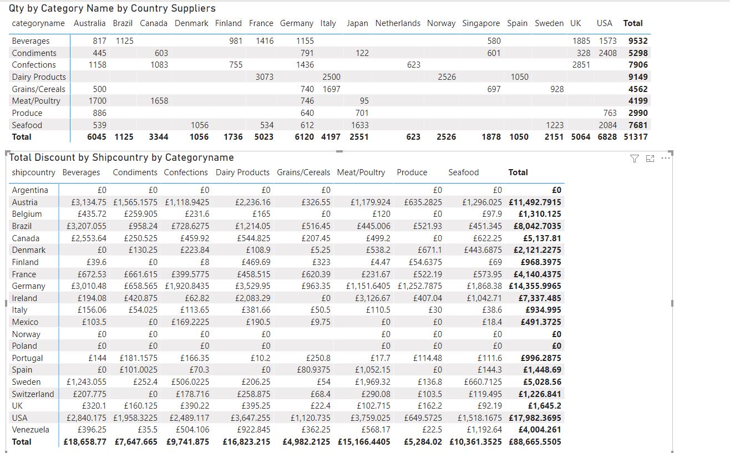
Task: Click the Singapore column header
Action: (x=481, y=23)
